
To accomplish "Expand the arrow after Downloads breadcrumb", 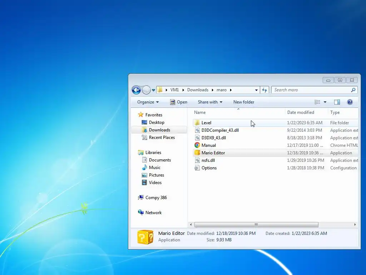I will (x=213, y=90).
